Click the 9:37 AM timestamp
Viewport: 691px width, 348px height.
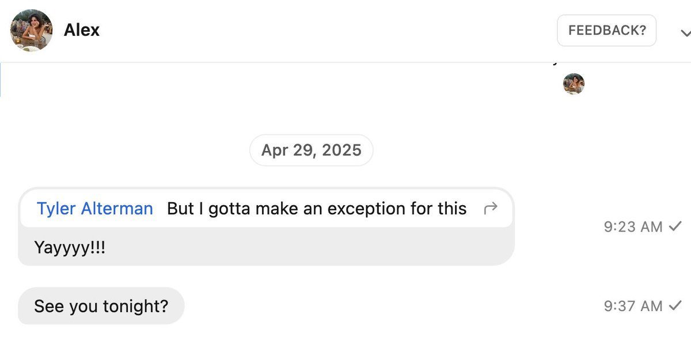[x=633, y=307]
